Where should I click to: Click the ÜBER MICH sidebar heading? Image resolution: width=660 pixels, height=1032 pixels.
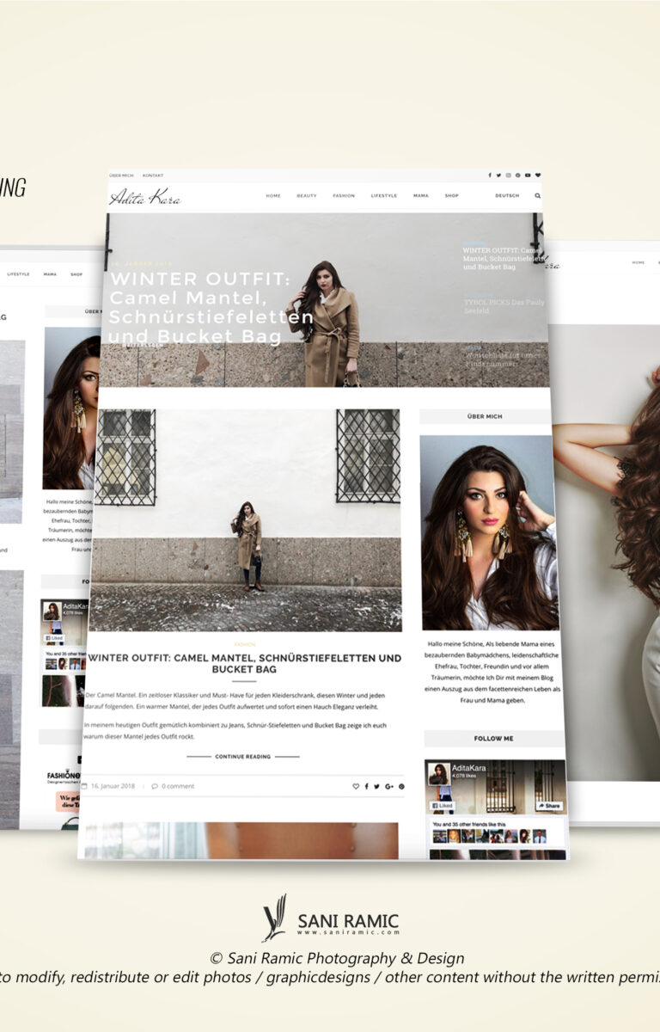tap(486, 416)
